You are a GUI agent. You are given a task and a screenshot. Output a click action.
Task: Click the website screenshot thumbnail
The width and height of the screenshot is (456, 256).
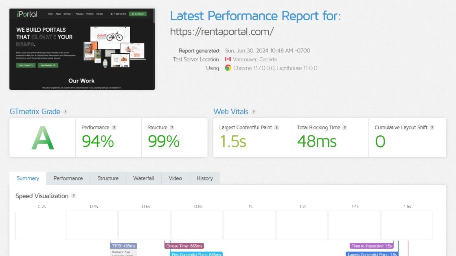[x=82, y=49]
